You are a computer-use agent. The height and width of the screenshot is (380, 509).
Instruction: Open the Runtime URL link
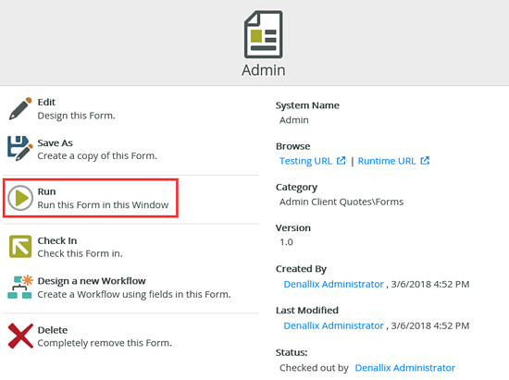387,161
